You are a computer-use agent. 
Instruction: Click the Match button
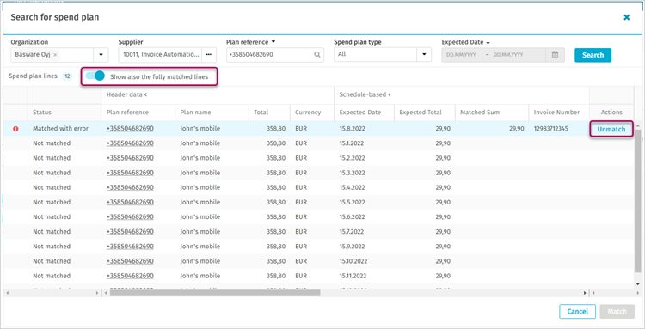(617, 312)
